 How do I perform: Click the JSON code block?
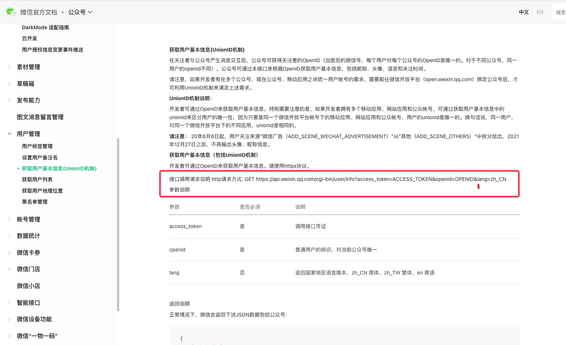[344, 334]
